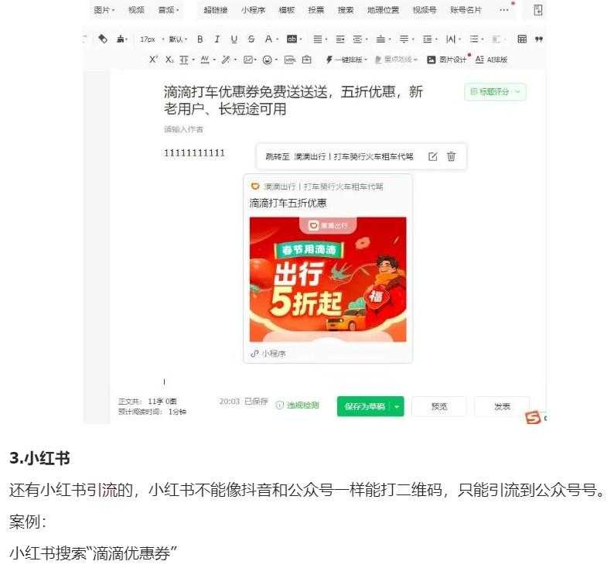Select the format eraser icon
This screenshot has width=614, height=568.
click(x=103, y=39)
